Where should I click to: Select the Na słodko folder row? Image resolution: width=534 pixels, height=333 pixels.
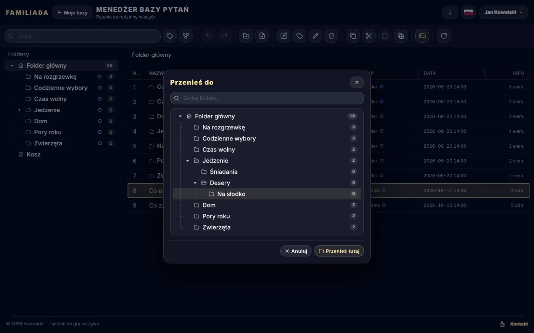point(267,194)
